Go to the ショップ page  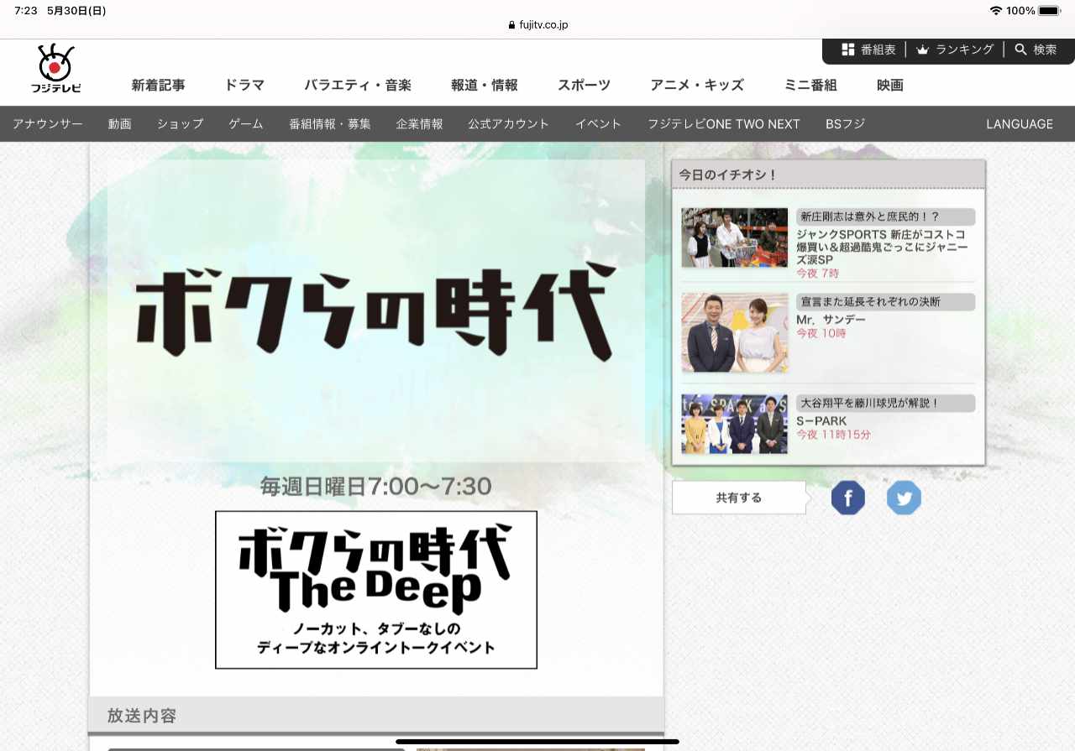(181, 124)
